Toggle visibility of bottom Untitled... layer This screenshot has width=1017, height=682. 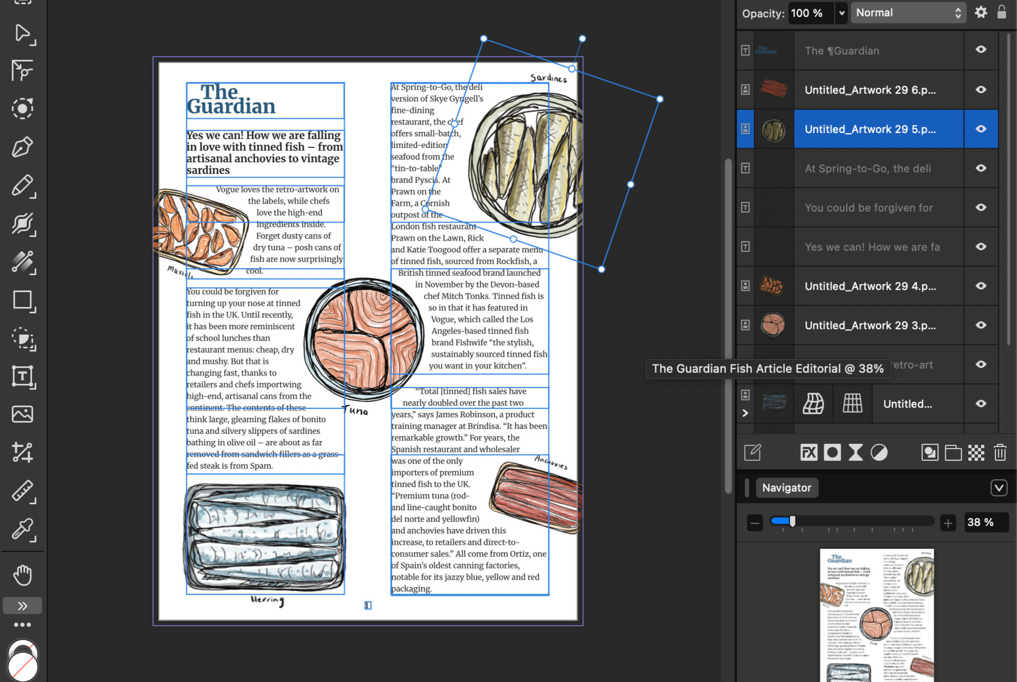[981, 404]
